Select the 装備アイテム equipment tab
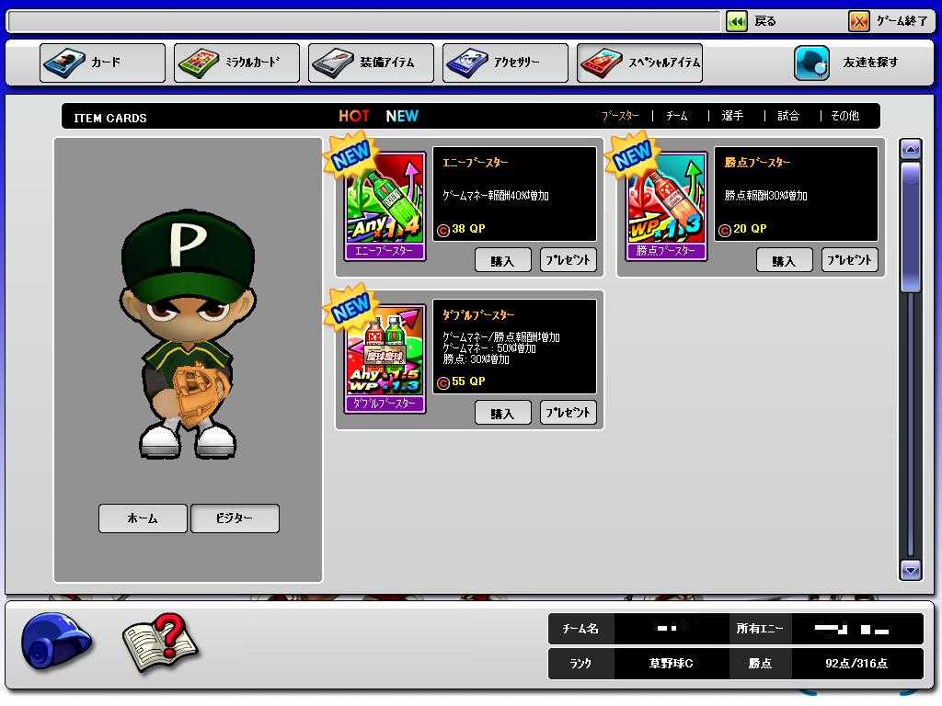Screen dimensions: 942x706 371,63
